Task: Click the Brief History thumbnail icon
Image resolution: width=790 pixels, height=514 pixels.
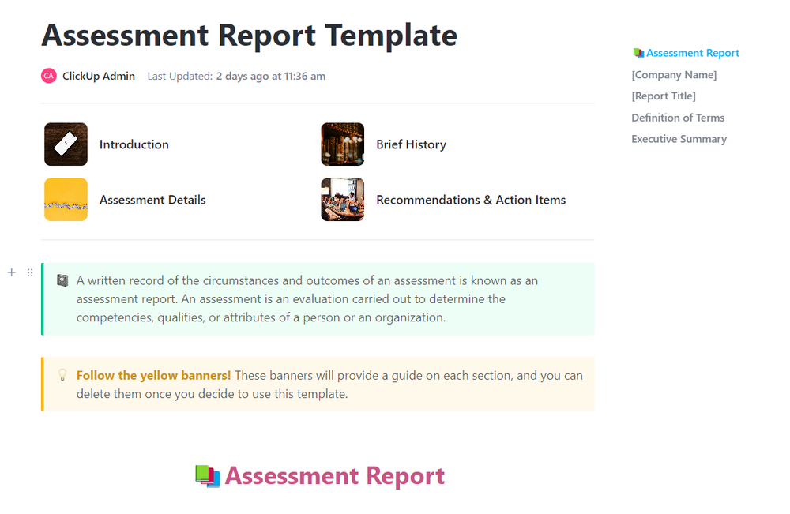Action: 342,144
